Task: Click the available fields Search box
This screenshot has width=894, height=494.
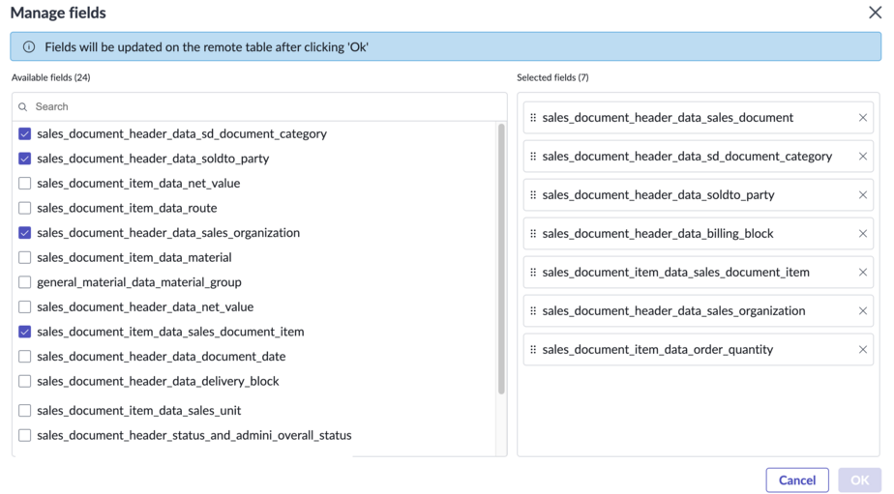Action: [x=259, y=106]
